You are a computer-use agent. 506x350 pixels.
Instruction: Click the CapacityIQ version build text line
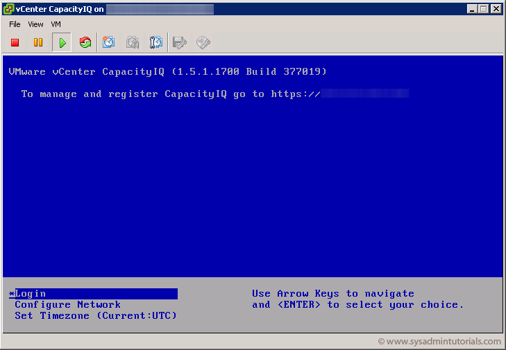coord(168,71)
